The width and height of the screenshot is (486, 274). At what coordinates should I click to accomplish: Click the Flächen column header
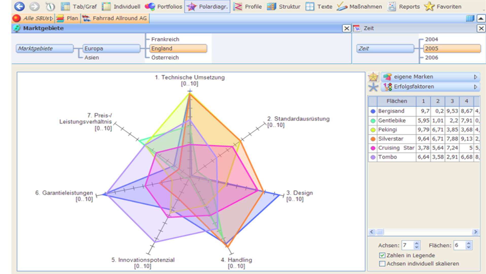[x=397, y=101]
